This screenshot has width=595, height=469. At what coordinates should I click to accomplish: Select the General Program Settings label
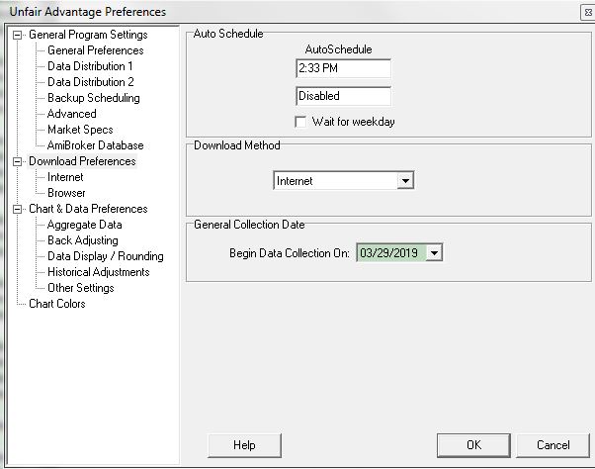click(x=88, y=35)
